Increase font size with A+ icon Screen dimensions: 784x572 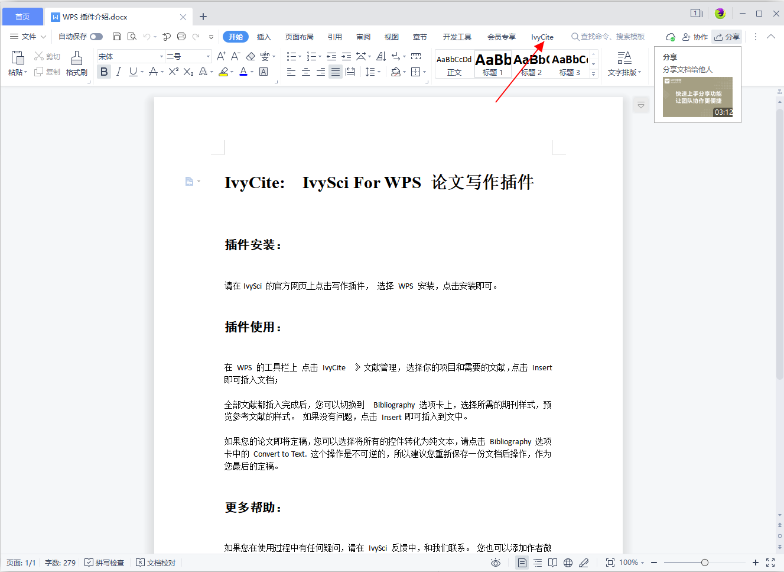coord(221,56)
